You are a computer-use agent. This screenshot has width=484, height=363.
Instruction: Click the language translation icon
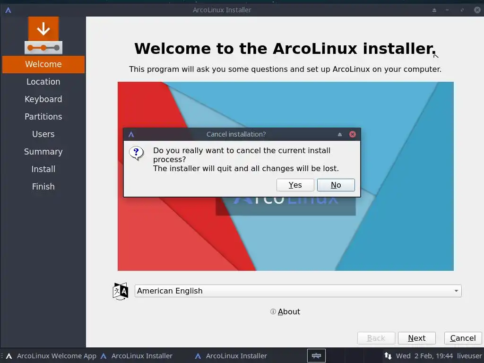(121, 291)
